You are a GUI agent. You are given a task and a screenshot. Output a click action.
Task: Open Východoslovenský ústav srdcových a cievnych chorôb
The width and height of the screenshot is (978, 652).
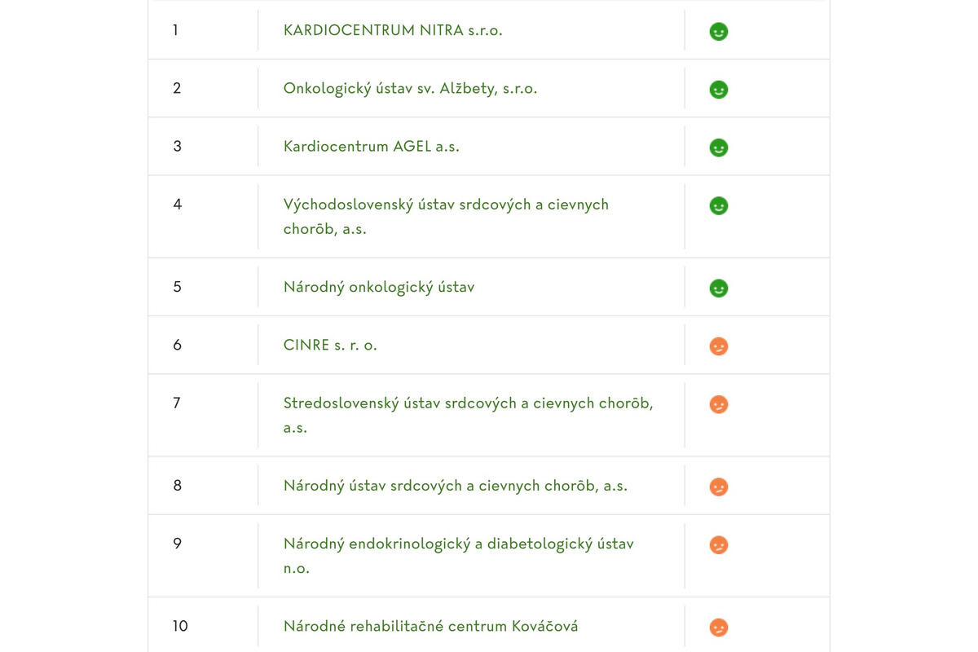[446, 205]
